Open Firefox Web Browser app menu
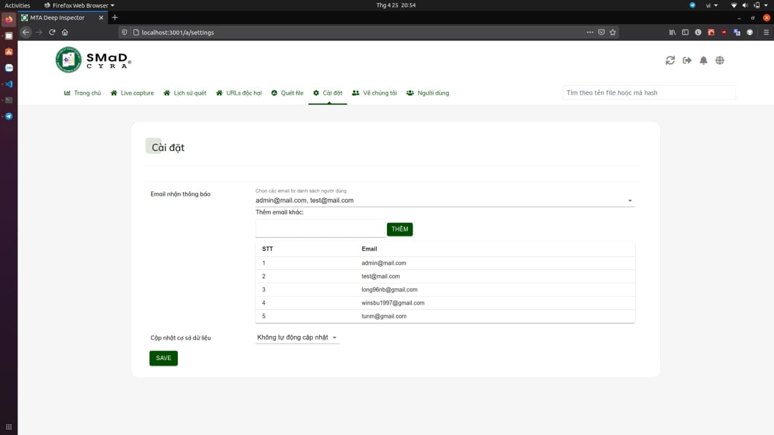The image size is (774, 435). point(79,5)
